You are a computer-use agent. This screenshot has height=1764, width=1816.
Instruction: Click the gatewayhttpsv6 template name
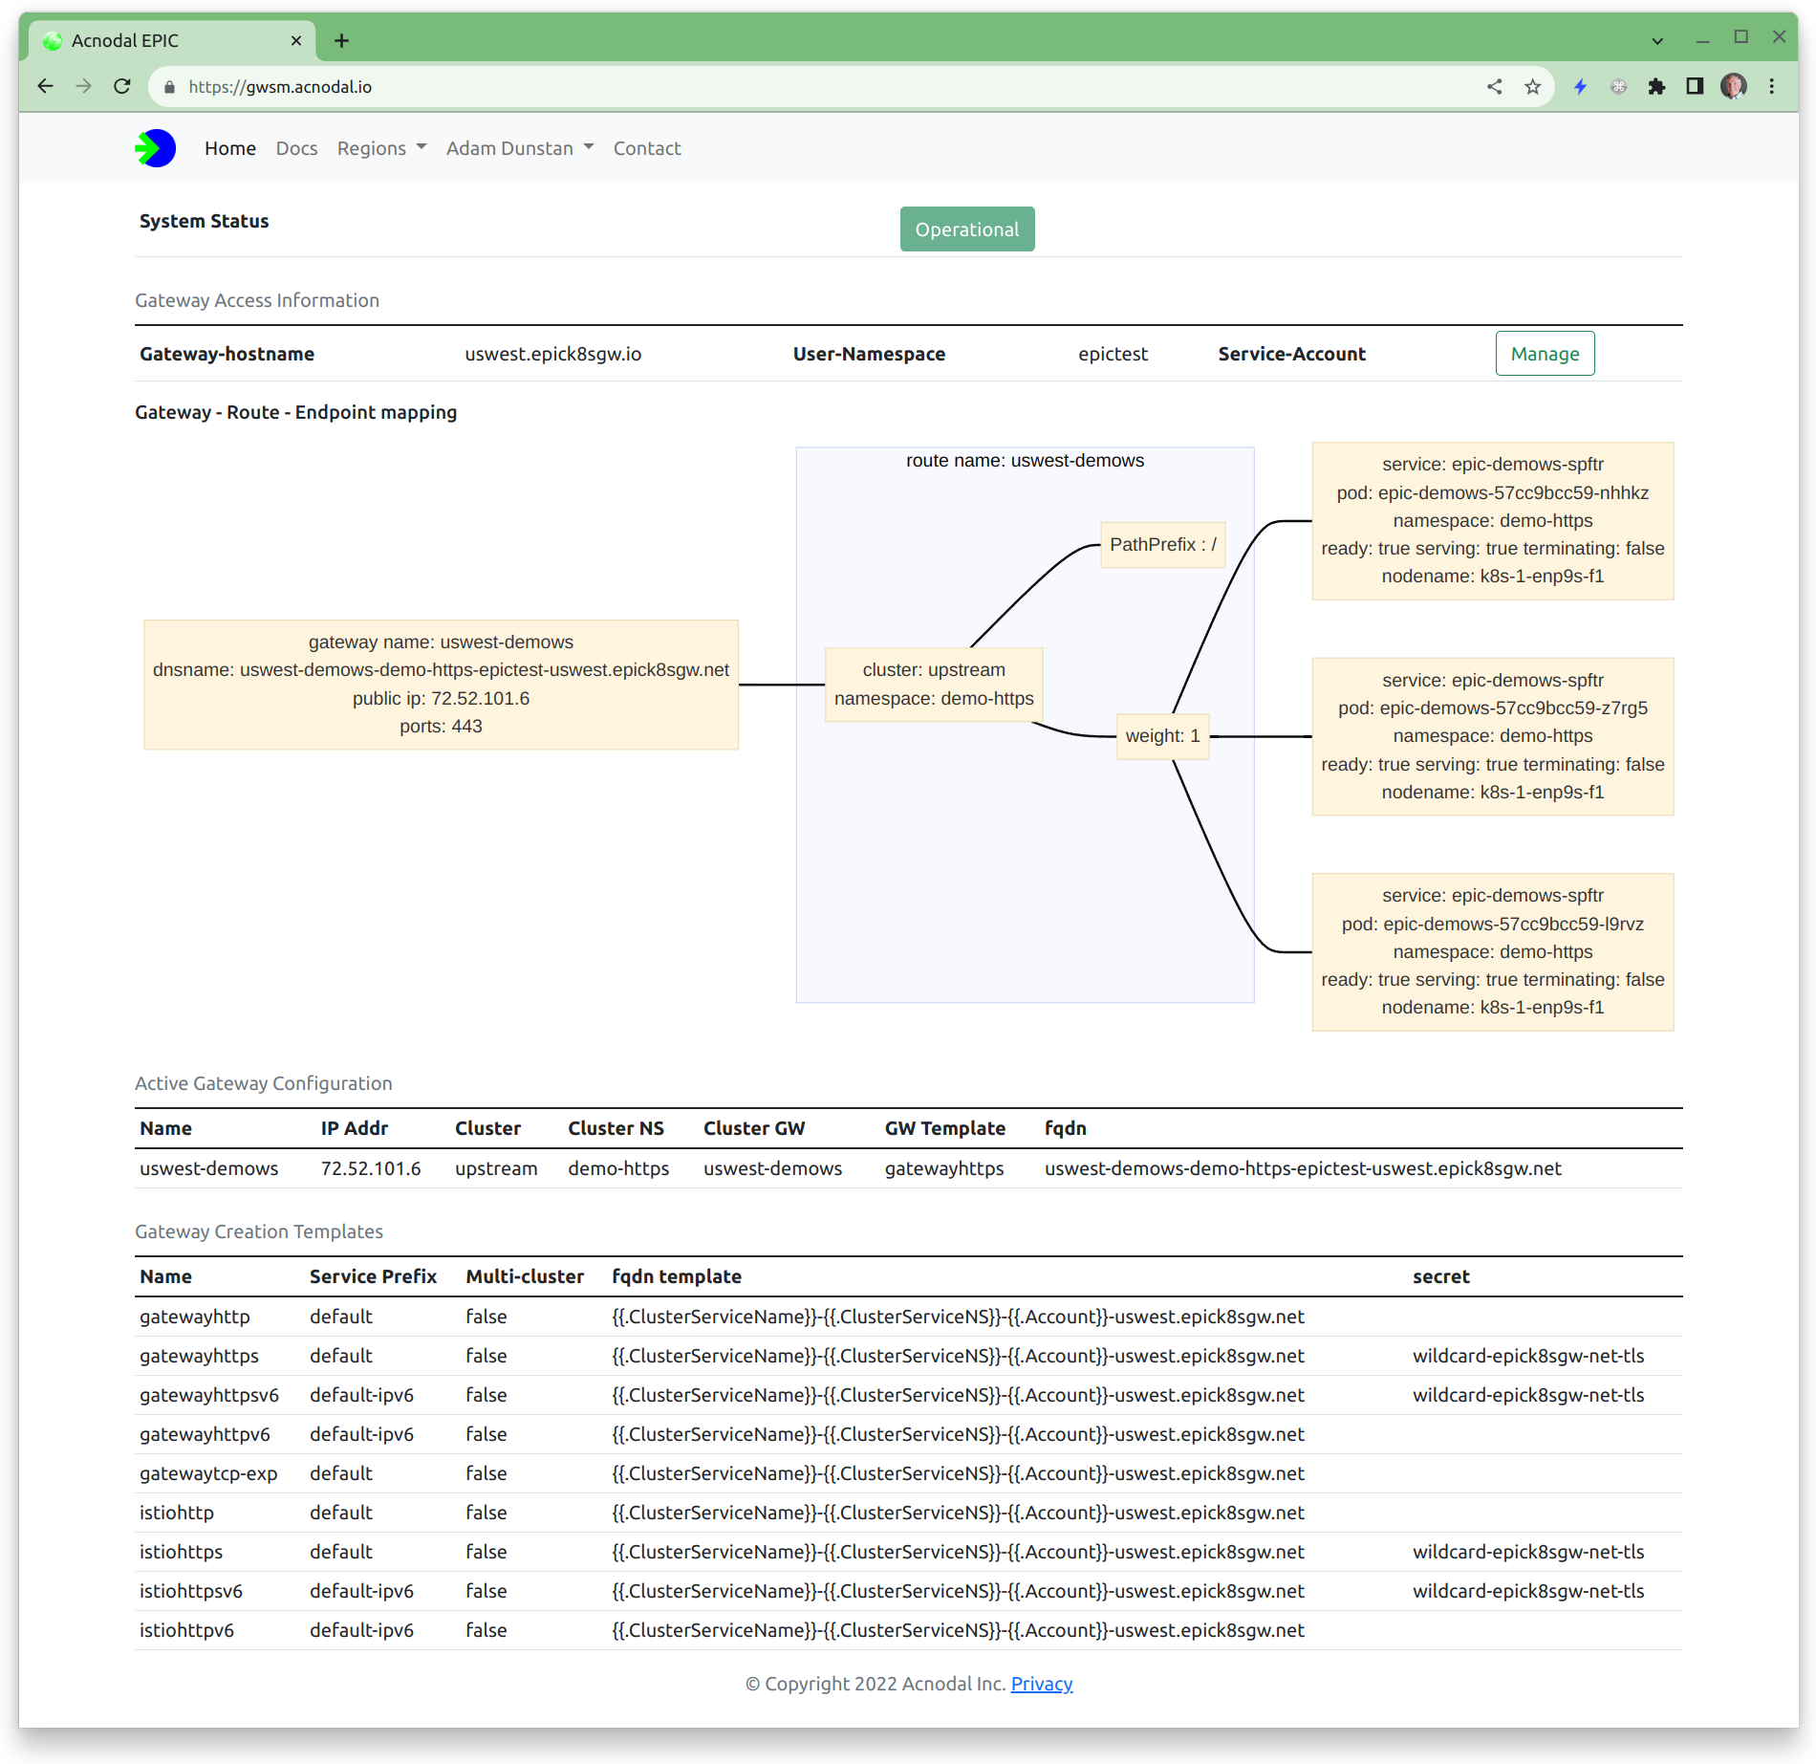[x=209, y=1395]
